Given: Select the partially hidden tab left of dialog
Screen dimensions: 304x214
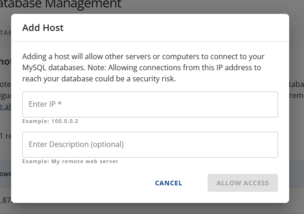Looking at the screenshot, I should pyautogui.click(x=5, y=33).
